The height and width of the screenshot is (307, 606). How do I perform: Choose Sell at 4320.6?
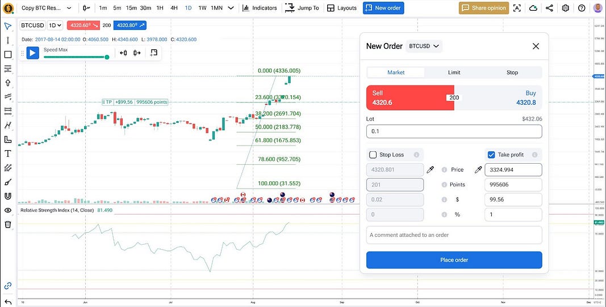(x=410, y=97)
